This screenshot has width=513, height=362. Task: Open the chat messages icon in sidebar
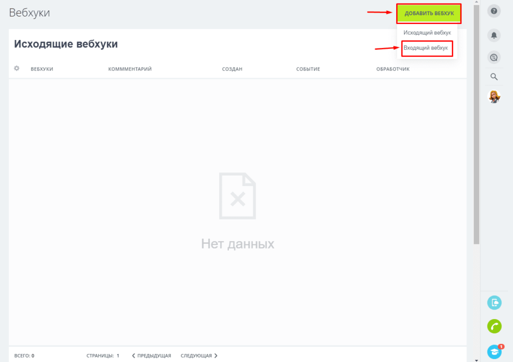click(494, 57)
